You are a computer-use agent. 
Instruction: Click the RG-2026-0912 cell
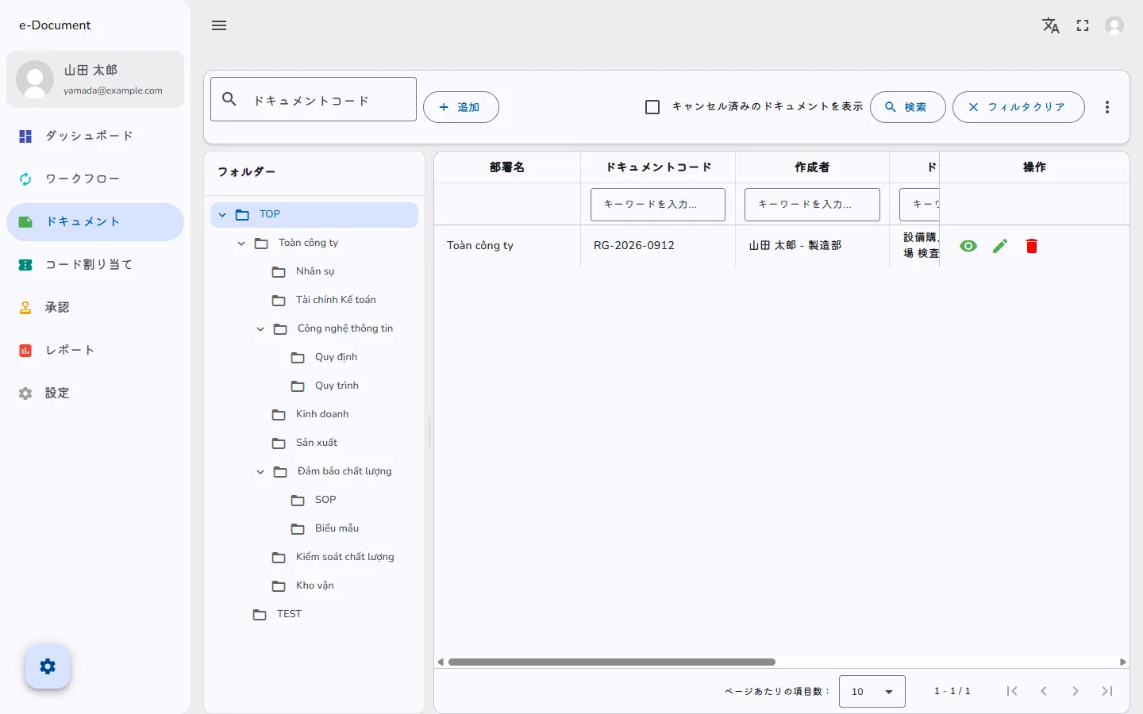658,246
